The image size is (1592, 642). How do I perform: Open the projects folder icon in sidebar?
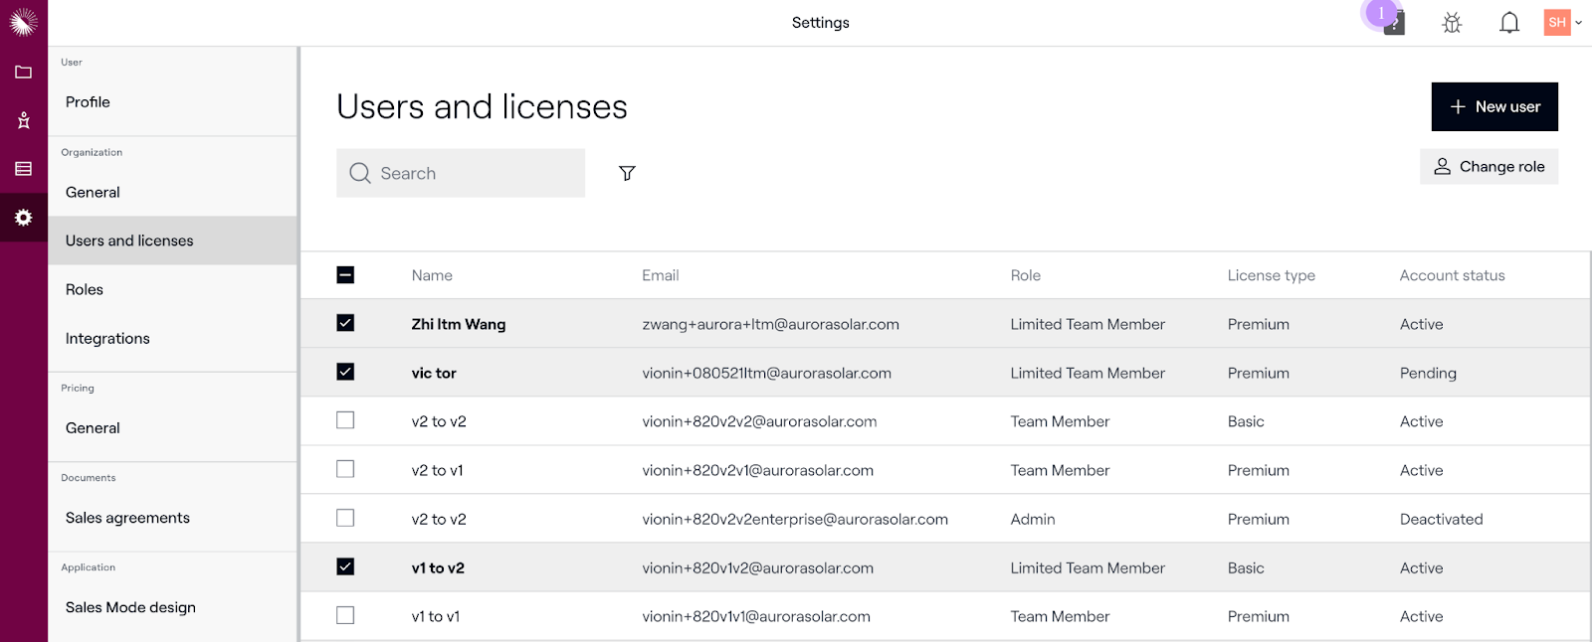pyautogui.click(x=23, y=72)
